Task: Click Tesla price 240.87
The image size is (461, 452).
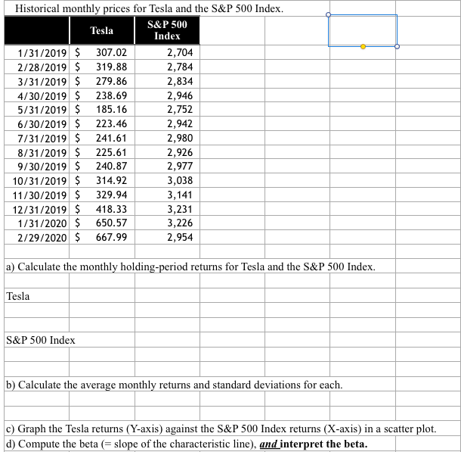Action: tap(102, 167)
